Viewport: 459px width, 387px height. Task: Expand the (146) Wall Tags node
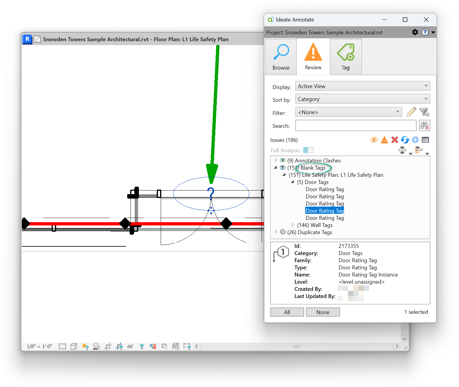pos(293,225)
